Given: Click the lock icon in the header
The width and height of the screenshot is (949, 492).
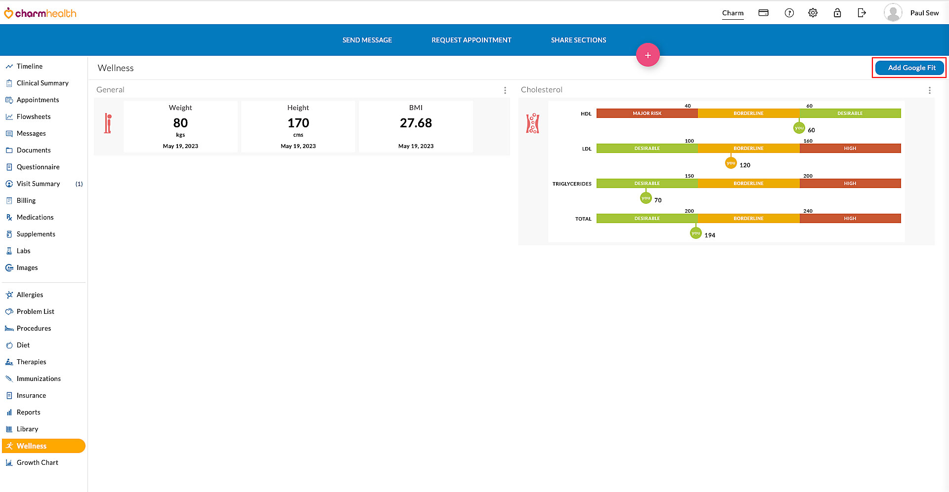Looking at the screenshot, I should point(837,12).
